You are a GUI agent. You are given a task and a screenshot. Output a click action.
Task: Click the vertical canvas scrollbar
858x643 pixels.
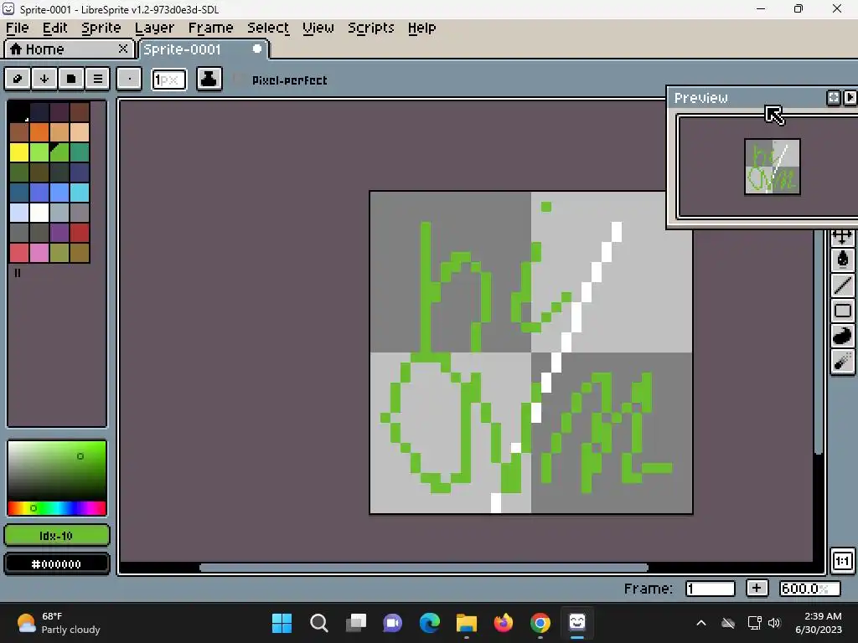tap(819, 342)
